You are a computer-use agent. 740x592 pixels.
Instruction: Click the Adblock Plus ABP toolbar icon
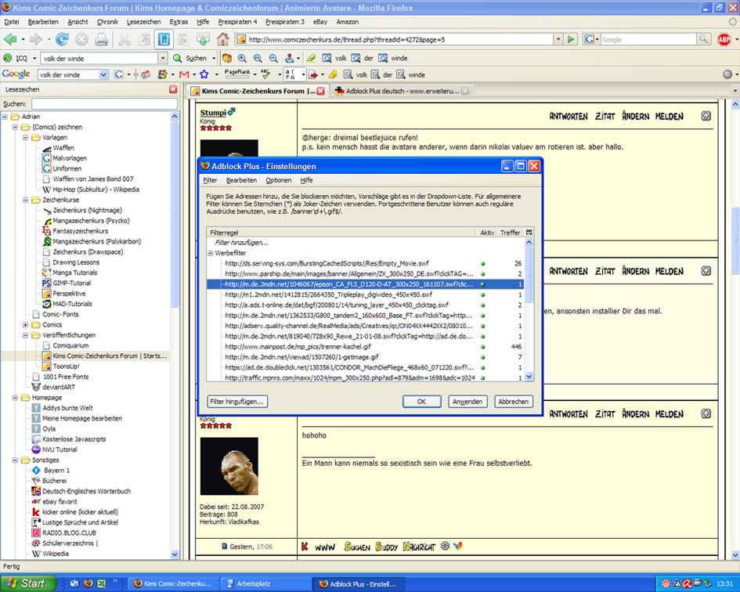[724, 39]
